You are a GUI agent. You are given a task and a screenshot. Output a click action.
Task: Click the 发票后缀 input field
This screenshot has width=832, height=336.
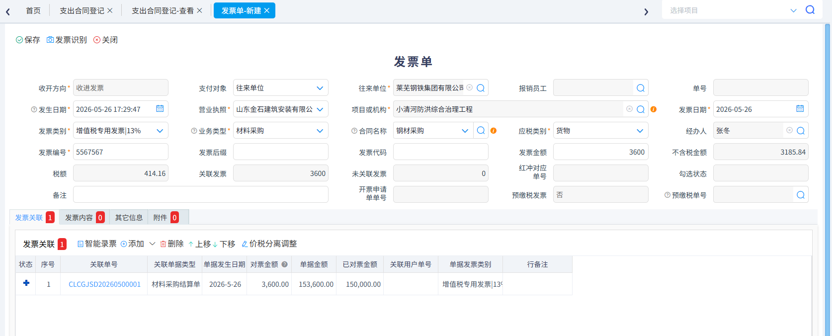(281, 152)
